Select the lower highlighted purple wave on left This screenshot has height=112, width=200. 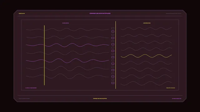[x=67, y=61]
